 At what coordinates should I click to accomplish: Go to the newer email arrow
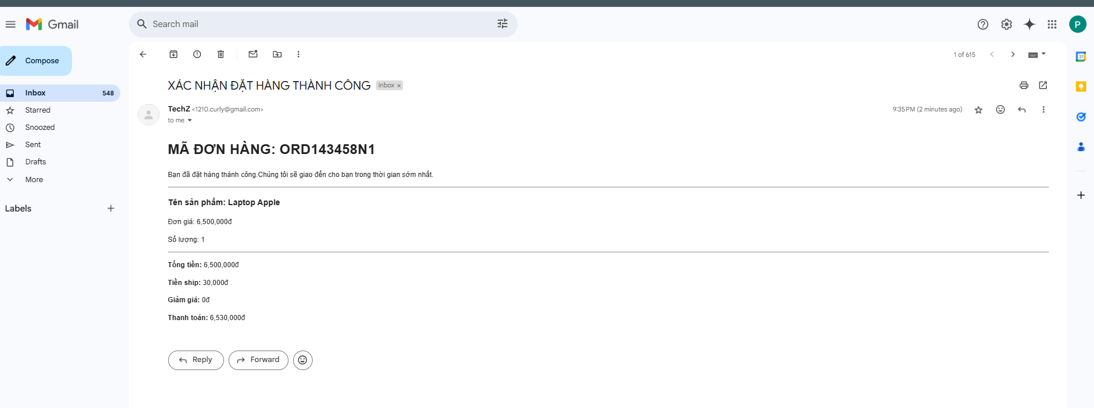[992, 55]
